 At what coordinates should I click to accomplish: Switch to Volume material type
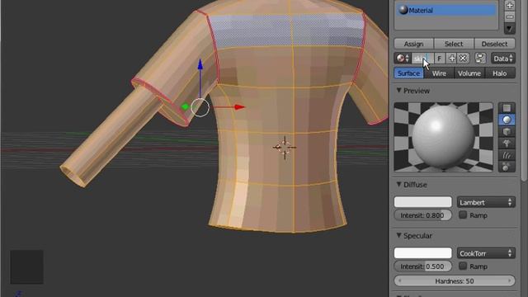coord(469,73)
